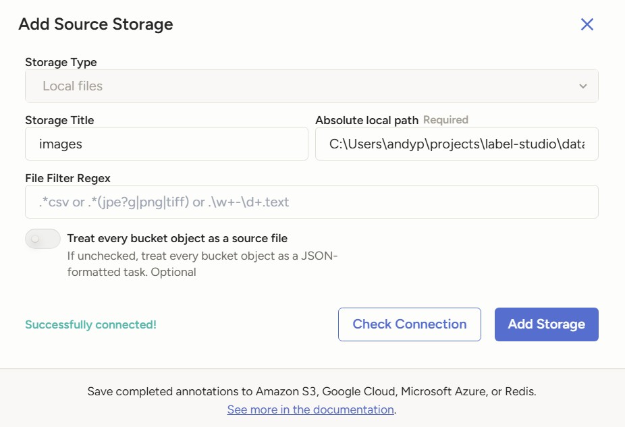Click the chevron on the Storage Type selector

pyautogui.click(x=582, y=86)
